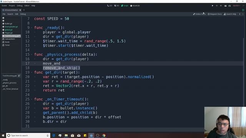246x138 pixels.
Task: Open the GLES3 renderer dropdown
Action: coord(237,6)
